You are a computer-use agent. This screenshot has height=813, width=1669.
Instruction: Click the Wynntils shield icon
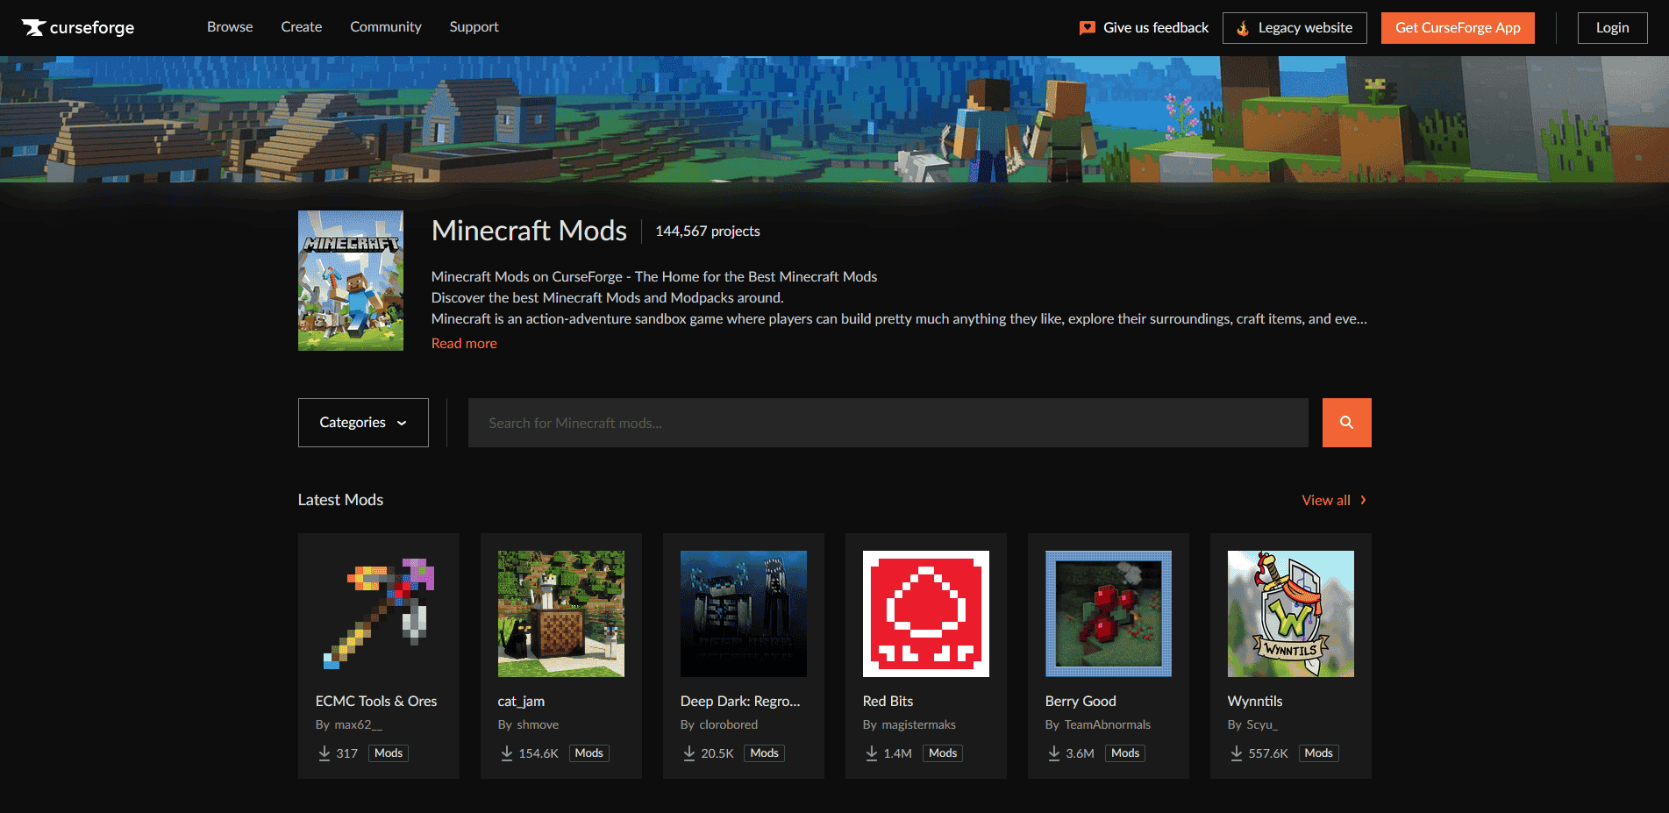pos(1290,614)
